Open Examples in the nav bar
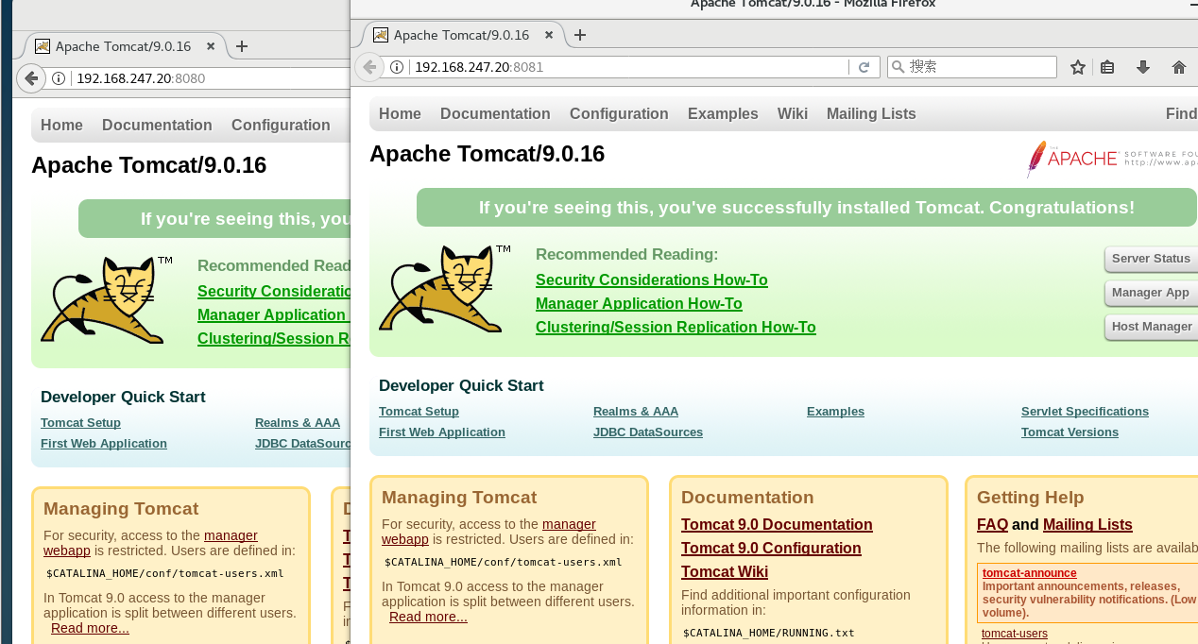1198x644 pixels. click(x=723, y=113)
